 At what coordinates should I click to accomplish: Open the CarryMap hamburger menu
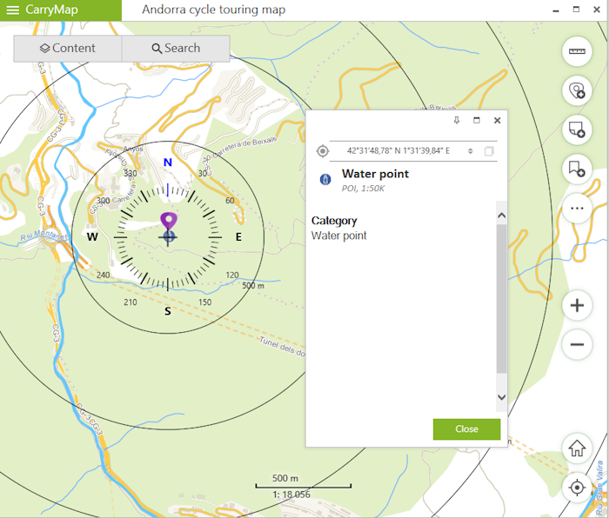click(13, 10)
